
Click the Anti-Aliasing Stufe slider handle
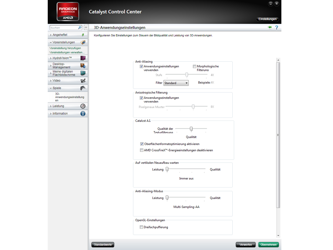coord(187,75)
